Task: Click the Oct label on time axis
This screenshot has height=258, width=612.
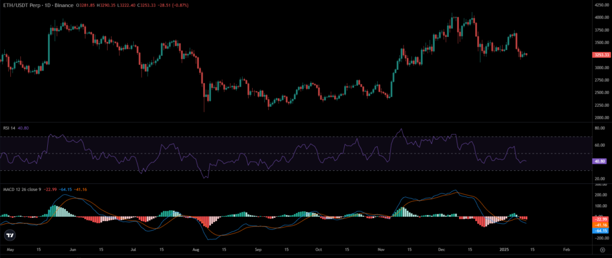Action: click(319, 249)
